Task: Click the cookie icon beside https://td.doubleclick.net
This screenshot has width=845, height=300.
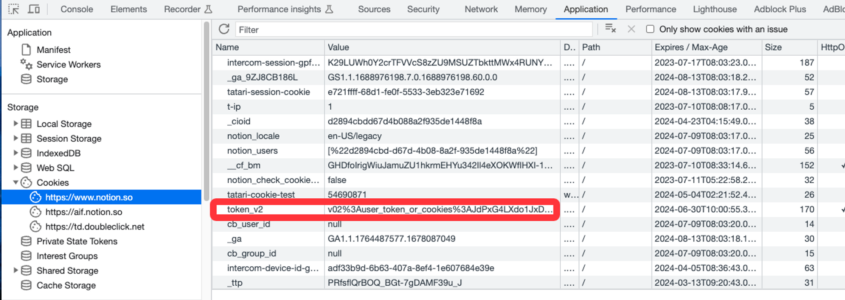Action: (x=35, y=227)
